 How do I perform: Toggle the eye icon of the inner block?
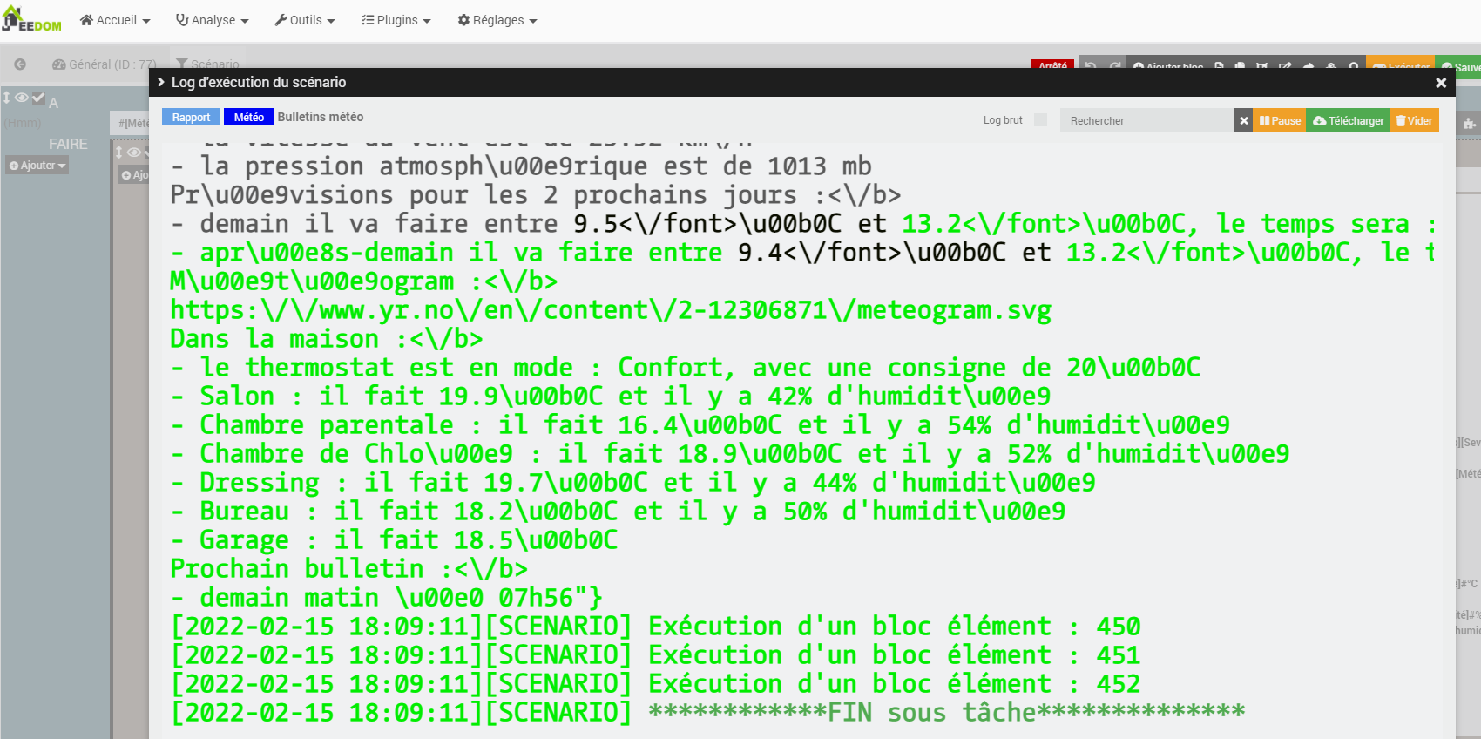pos(134,153)
